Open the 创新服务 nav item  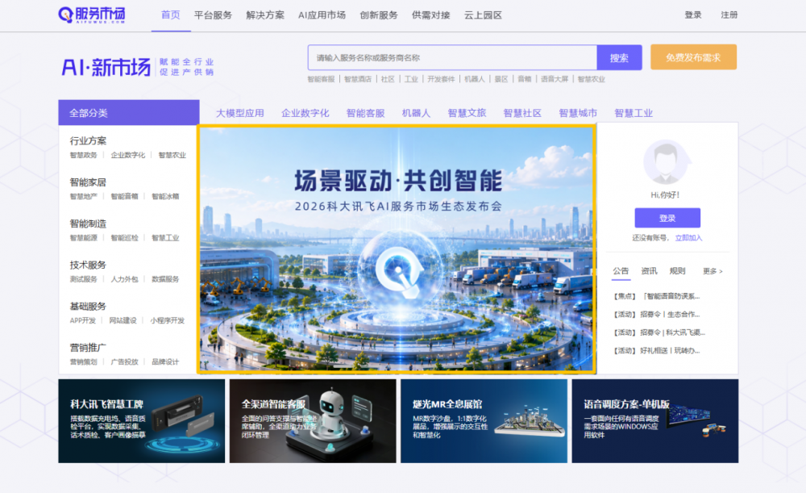pos(379,15)
